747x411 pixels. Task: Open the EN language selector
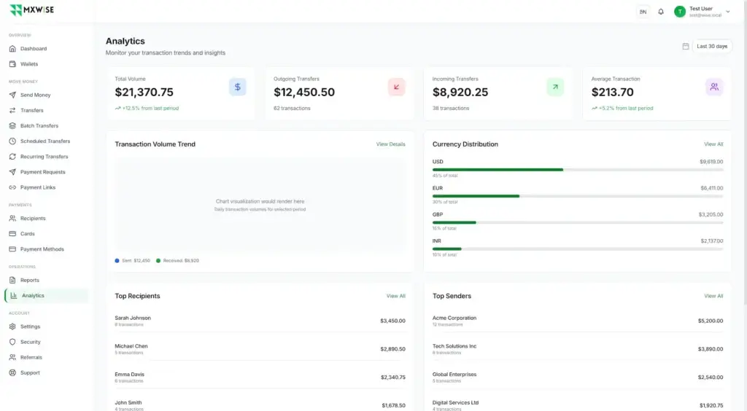[x=643, y=12]
